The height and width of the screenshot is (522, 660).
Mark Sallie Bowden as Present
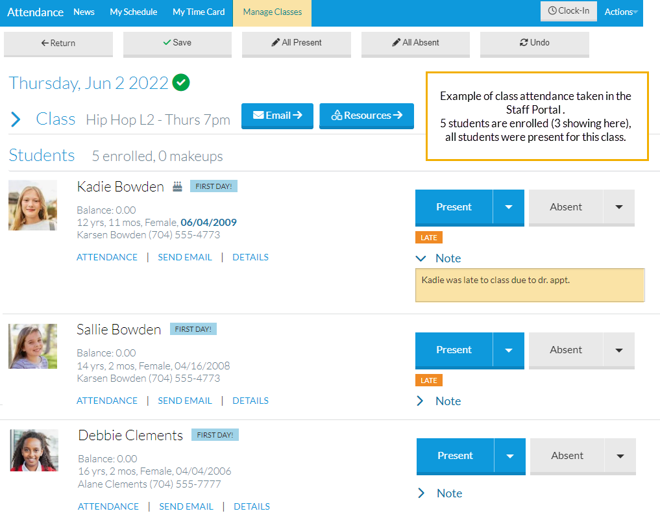tap(454, 350)
